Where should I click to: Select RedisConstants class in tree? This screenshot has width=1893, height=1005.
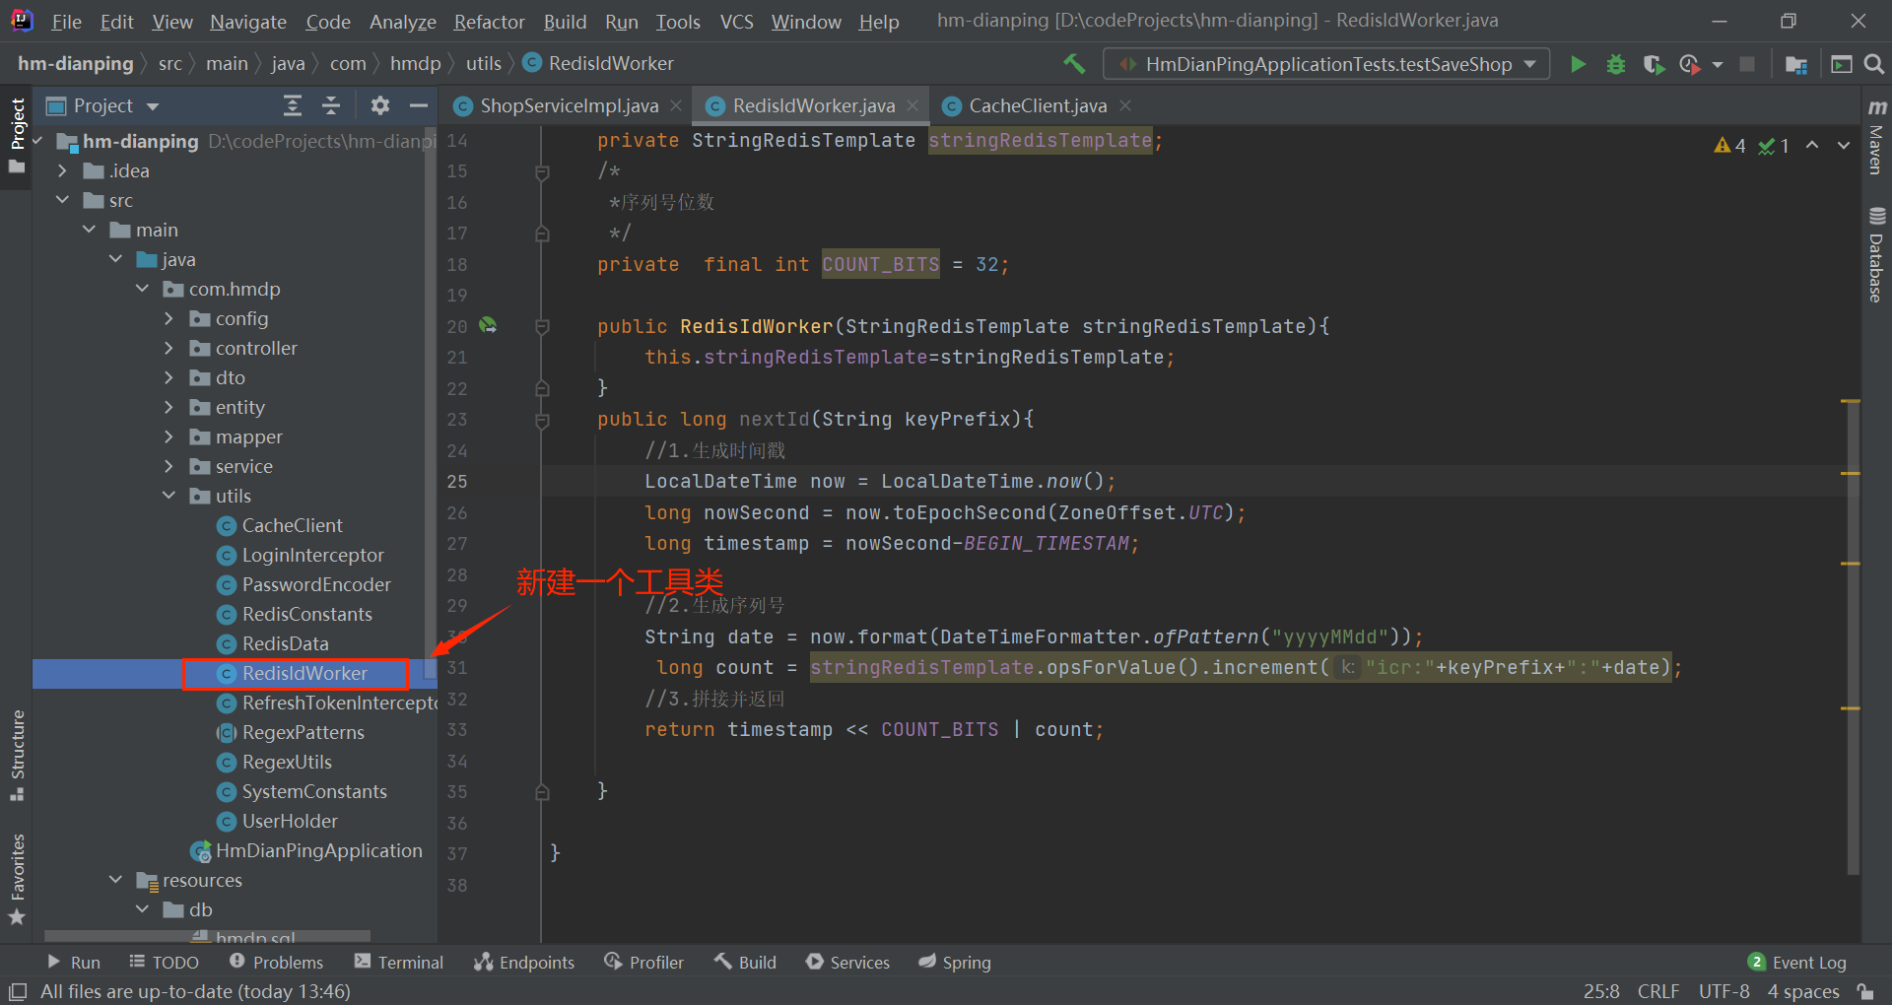306,614
